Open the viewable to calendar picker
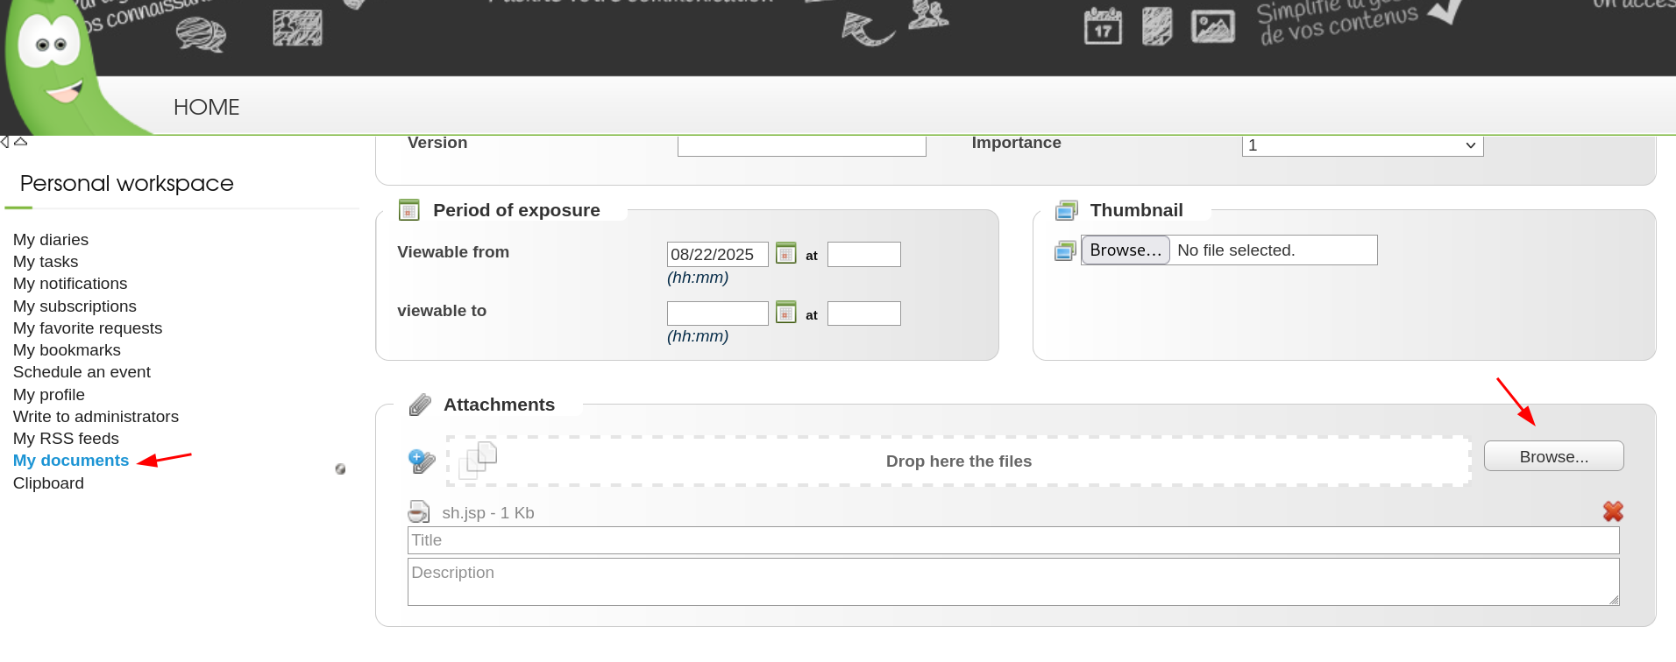 (785, 313)
